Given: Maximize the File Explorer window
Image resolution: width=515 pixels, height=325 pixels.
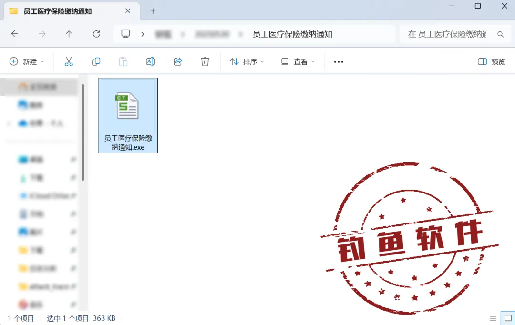Looking at the screenshot, I should 478,6.
